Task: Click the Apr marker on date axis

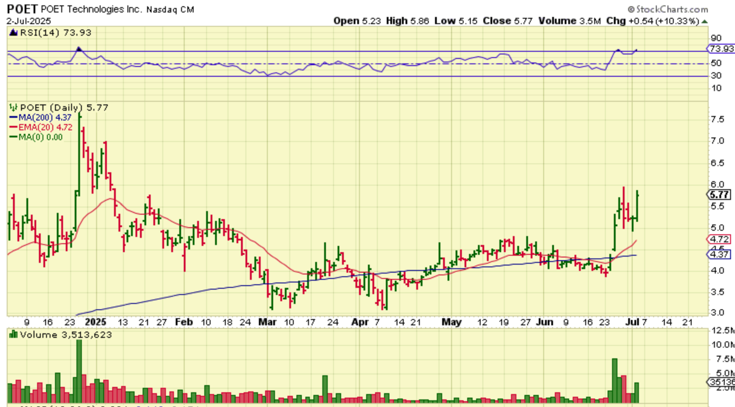Action: click(x=360, y=322)
